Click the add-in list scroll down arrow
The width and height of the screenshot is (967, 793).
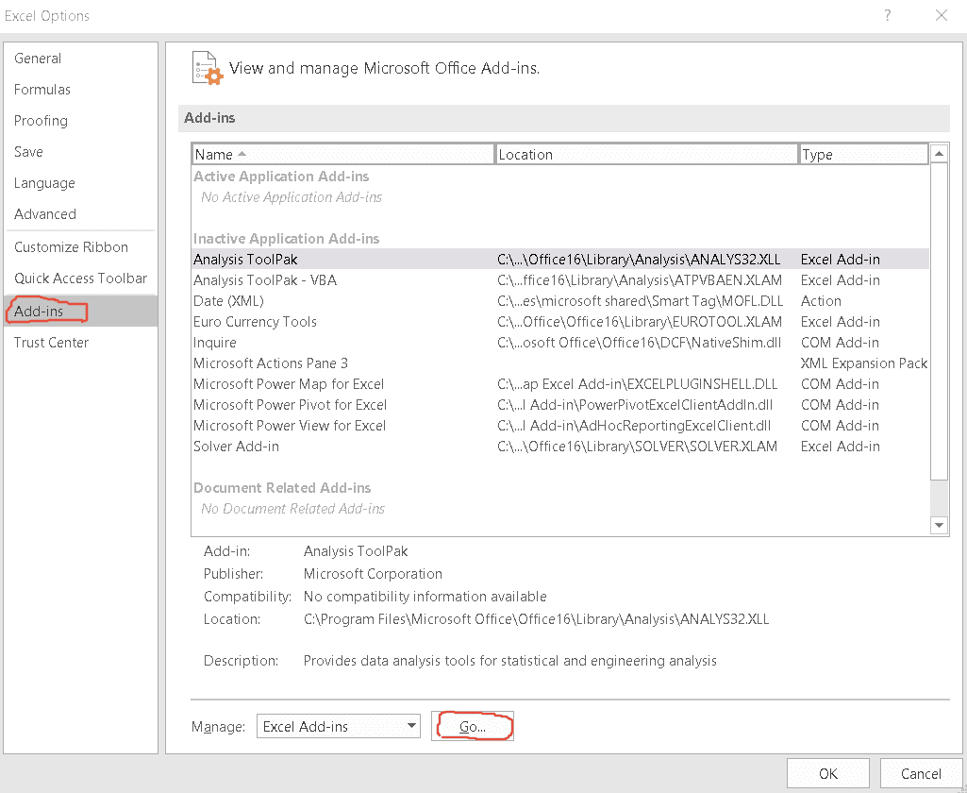coord(939,525)
